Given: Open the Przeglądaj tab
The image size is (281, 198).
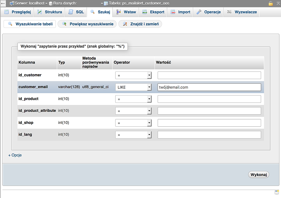Looking at the screenshot, I should (18, 12).
